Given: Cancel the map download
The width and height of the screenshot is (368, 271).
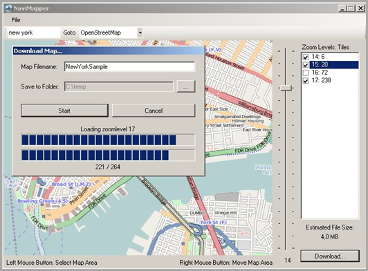Looking at the screenshot, I should (154, 111).
